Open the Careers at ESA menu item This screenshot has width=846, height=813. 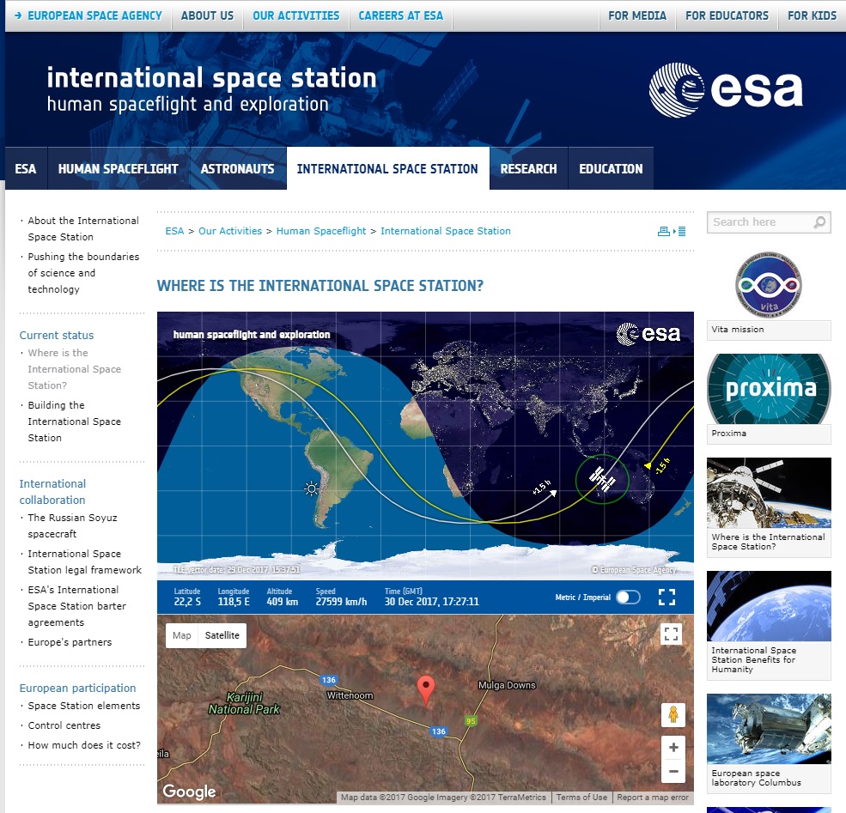click(x=400, y=15)
